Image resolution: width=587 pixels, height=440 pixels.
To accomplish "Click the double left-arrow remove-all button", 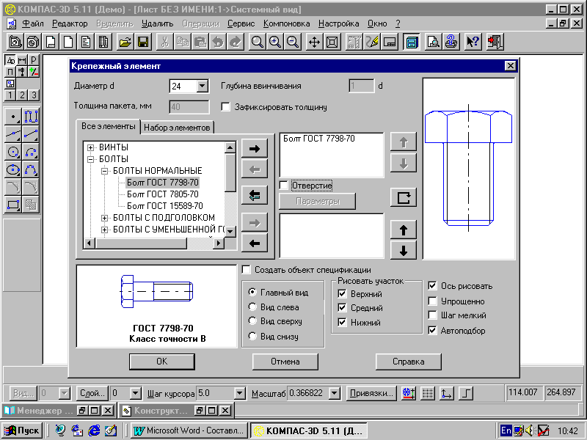I will [x=255, y=195].
